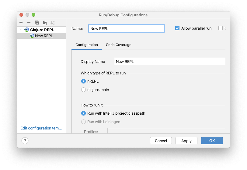Click the Apply button

point(186,141)
